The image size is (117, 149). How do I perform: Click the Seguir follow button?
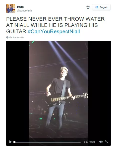coord(101,7)
